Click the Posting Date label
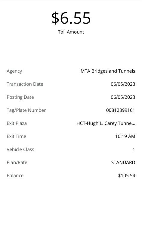 [x=20, y=97]
